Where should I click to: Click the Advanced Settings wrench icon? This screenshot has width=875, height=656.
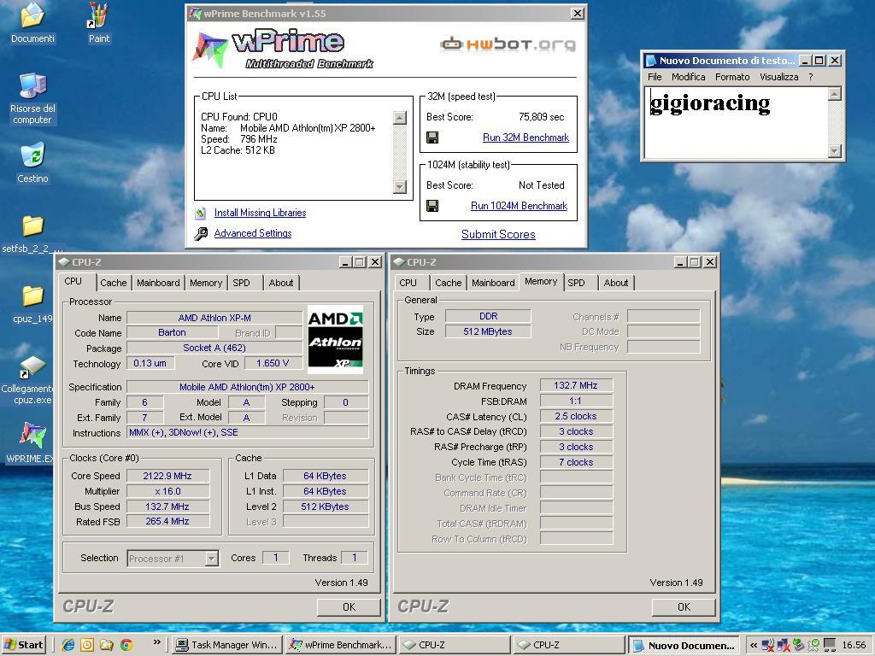point(201,234)
